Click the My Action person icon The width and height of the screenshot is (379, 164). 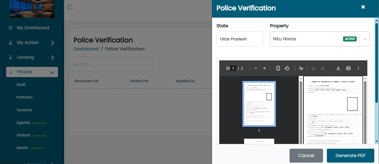tap(11, 43)
